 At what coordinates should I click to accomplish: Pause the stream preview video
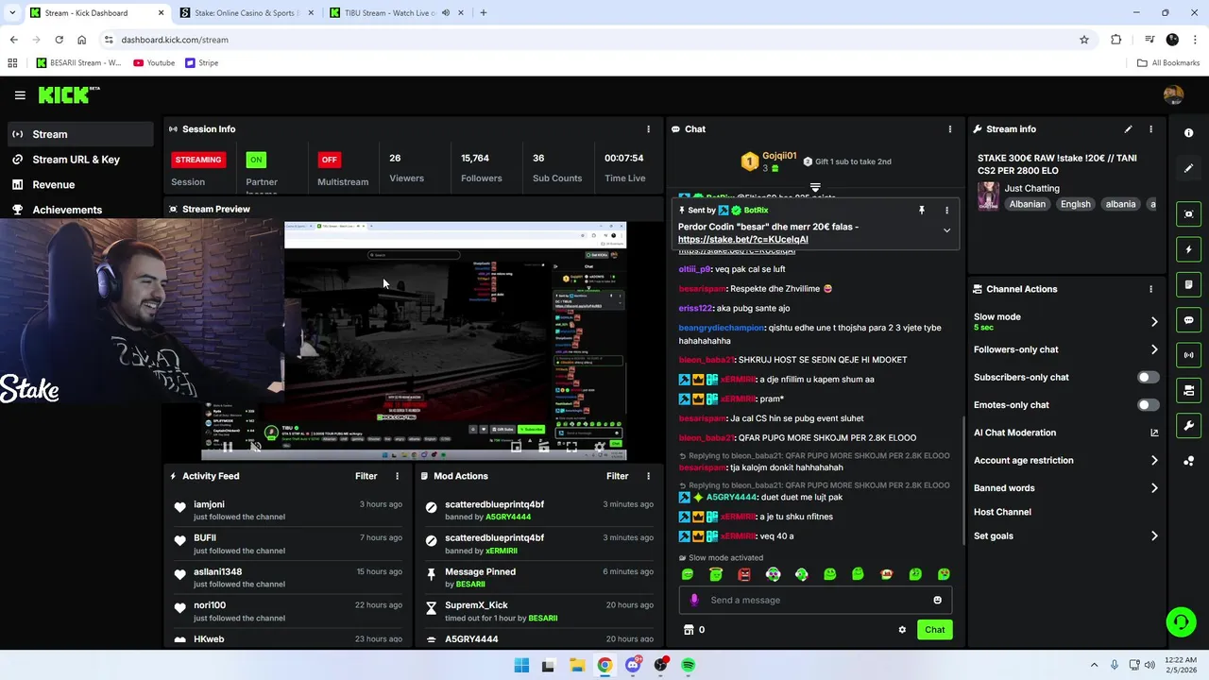point(227,447)
